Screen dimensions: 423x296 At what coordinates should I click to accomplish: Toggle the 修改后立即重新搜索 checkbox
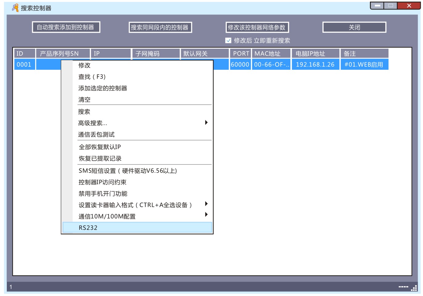[x=228, y=40]
